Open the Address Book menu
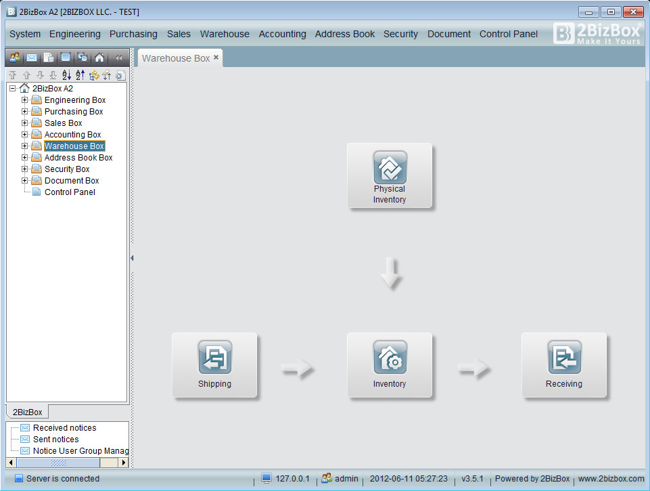 pyautogui.click(x=345, y=34)
